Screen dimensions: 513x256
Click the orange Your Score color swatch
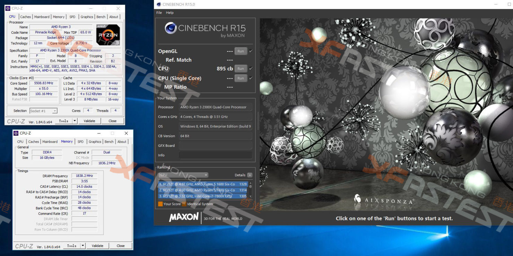161,204
